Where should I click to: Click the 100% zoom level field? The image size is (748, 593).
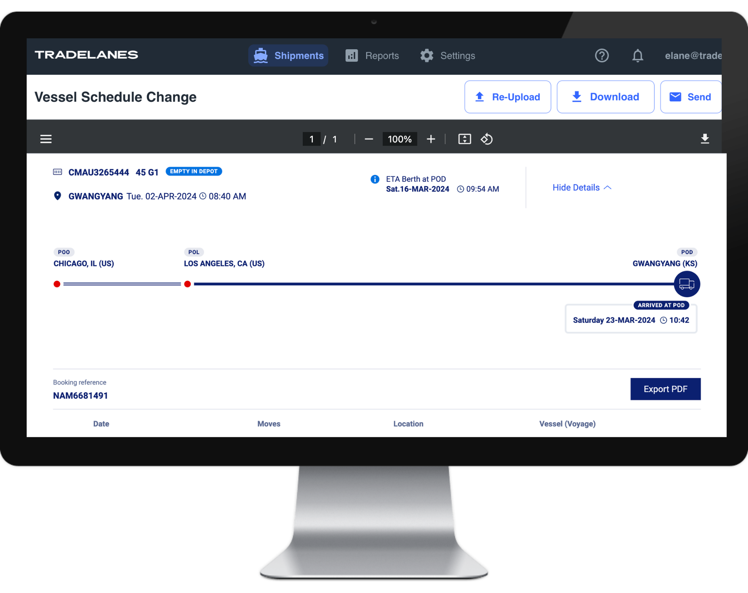click(x=400, y=139)
